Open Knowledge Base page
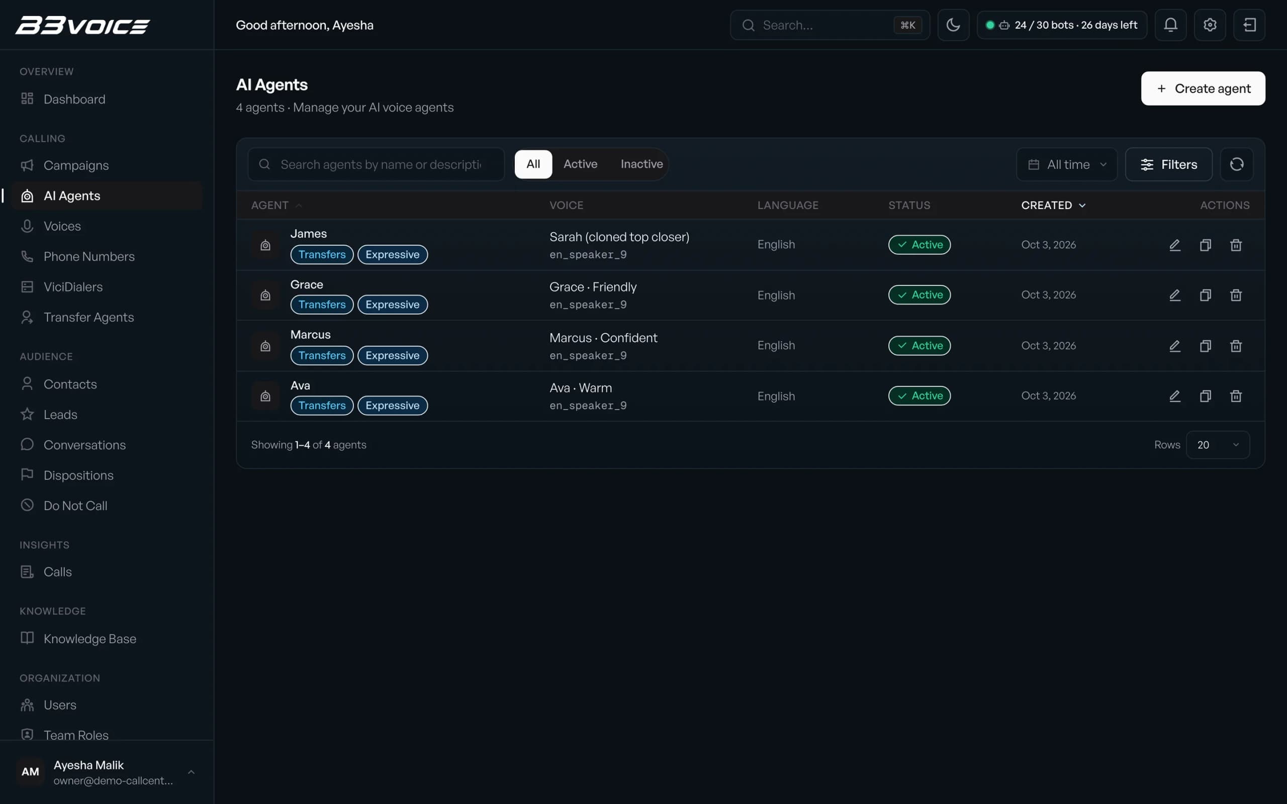This screenshot has height=804, width=1287. tap(107, 639)
